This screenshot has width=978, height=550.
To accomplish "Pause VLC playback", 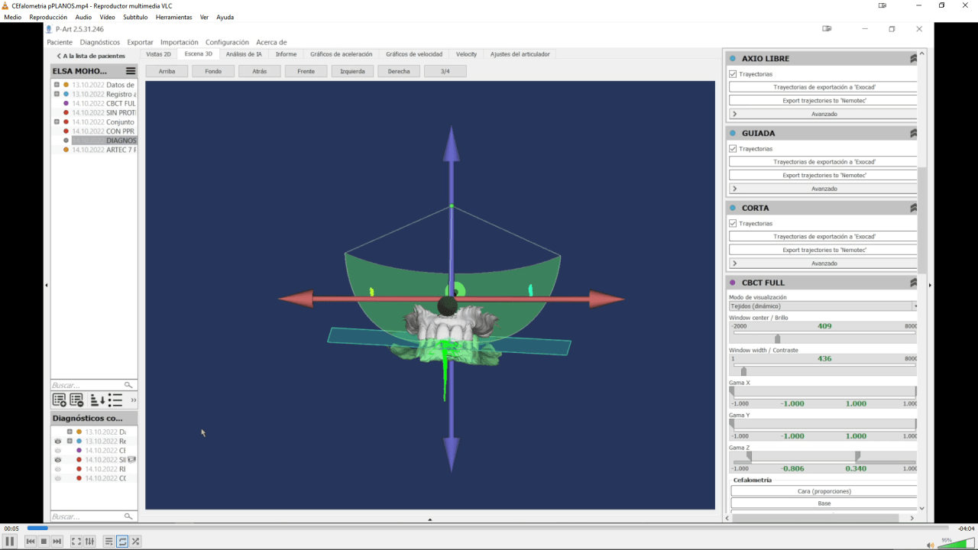I will tap(10, 541).
